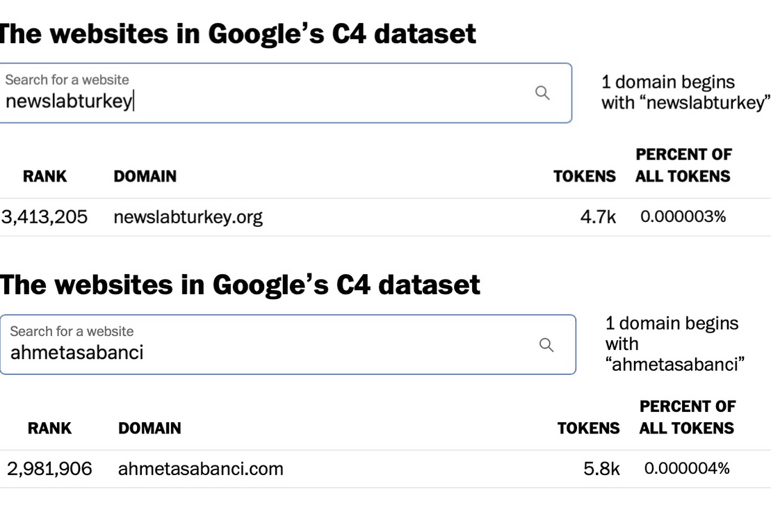
Task: Select rank value 3,413,205
Action: pos(44,217)
